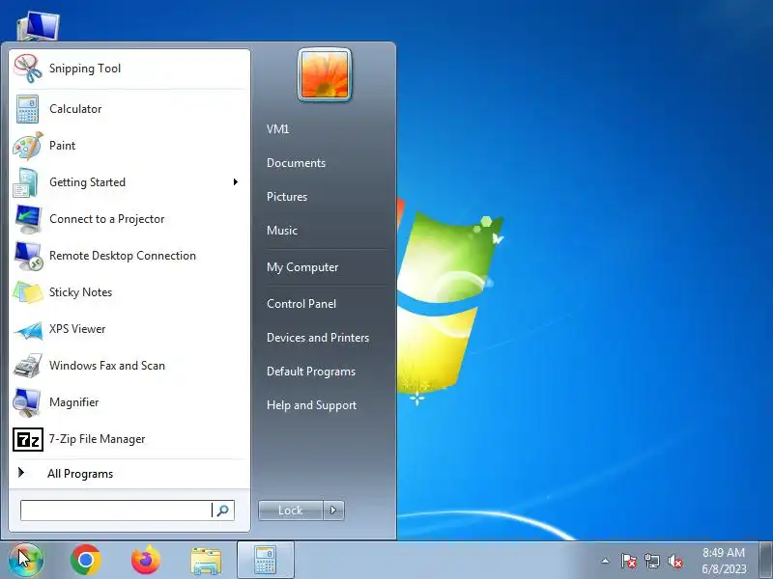
Task: Click the Lock button
Action: pyautogui.click(x=291, y=510)
